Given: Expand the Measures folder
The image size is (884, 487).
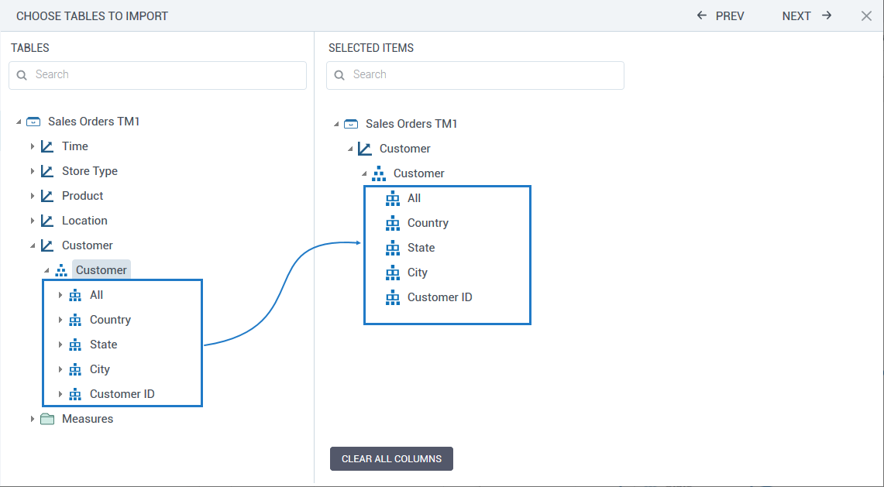Looking at the screenshot, I should point(33,419).
